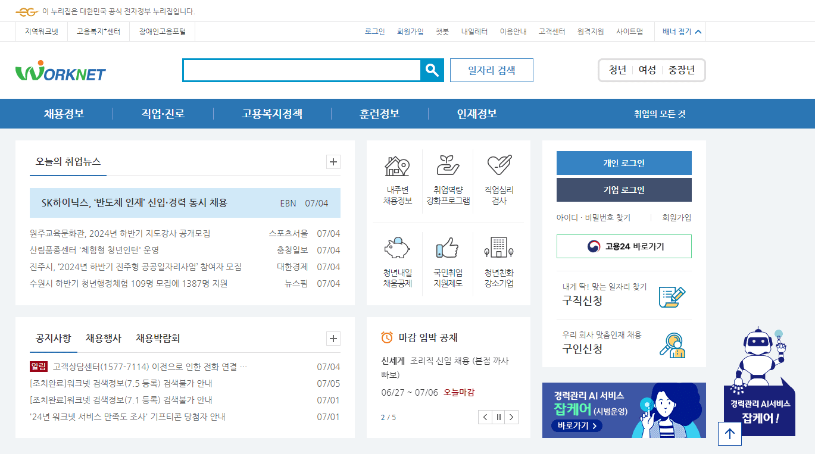
Task: Click the 개인 로그인 button
Action: 623,162
